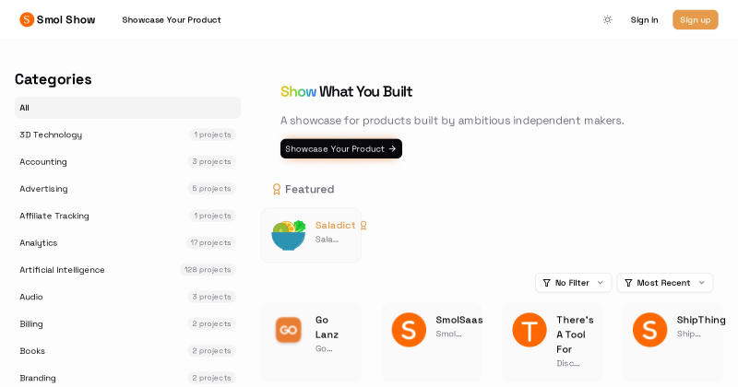
Task: Select the All category
Action: pos(127,108)
